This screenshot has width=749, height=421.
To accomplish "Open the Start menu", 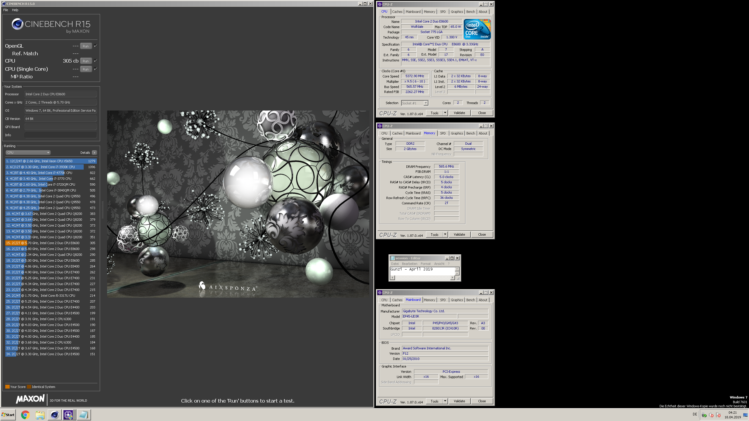I will [8, 415].
